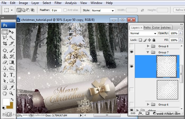Switch to the Color tab
The width and height of the screenshot is (185, 119).
click(156, 28)
